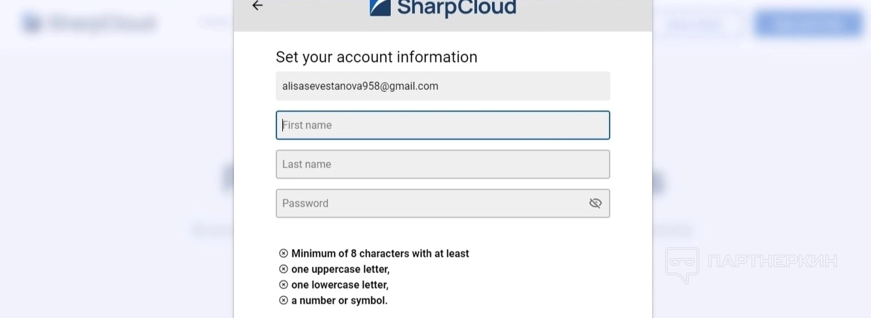Click the X icon beside minimum 8 characters
The image size is (871, 318).
click(284, 253)
